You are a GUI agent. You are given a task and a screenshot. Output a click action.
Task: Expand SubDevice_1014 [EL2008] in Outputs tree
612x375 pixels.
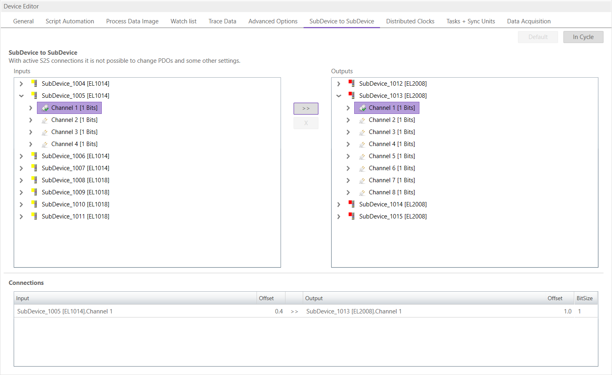coord(339,204)
